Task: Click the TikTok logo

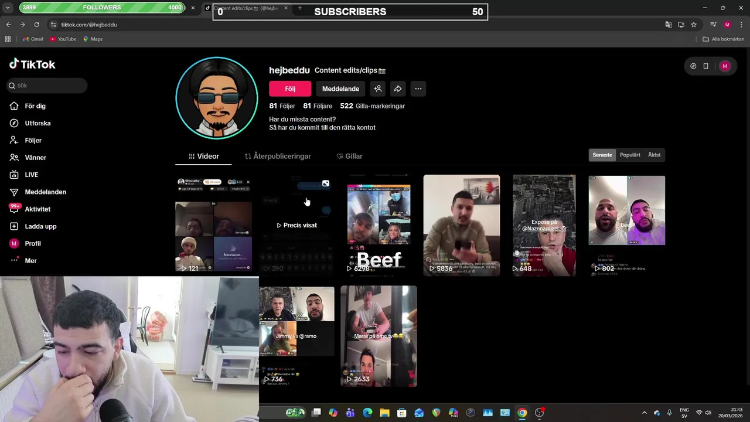Action: [32, 64]
